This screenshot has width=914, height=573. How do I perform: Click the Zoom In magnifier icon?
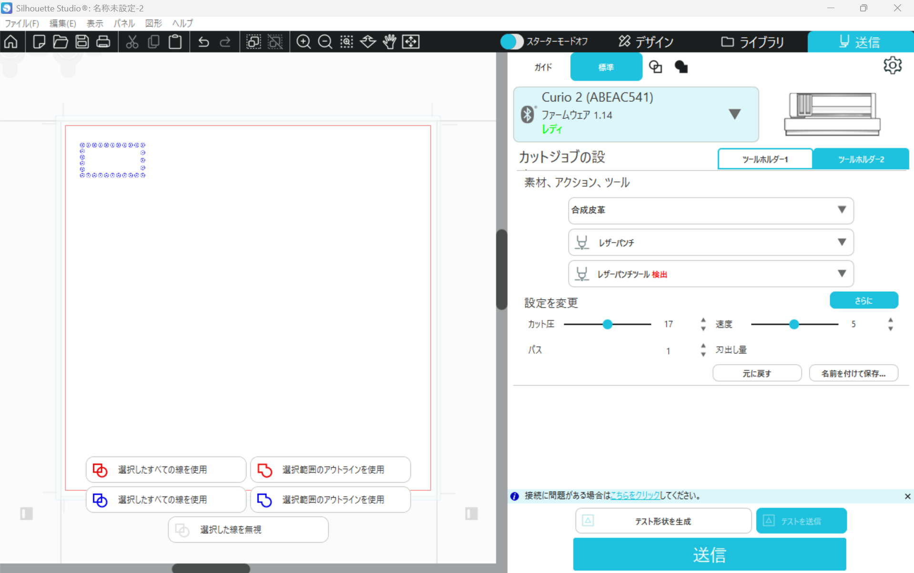304,42
